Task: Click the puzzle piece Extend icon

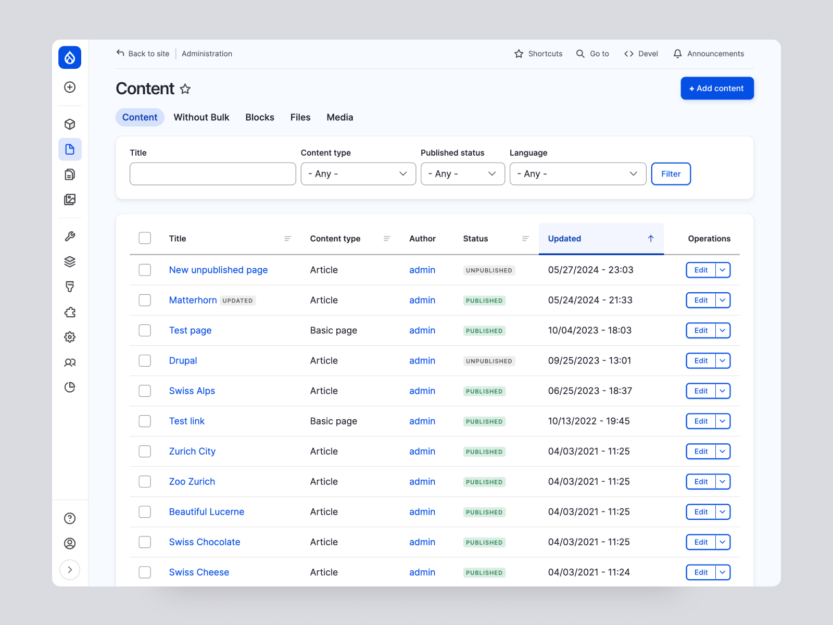Action: coord(70,312)
